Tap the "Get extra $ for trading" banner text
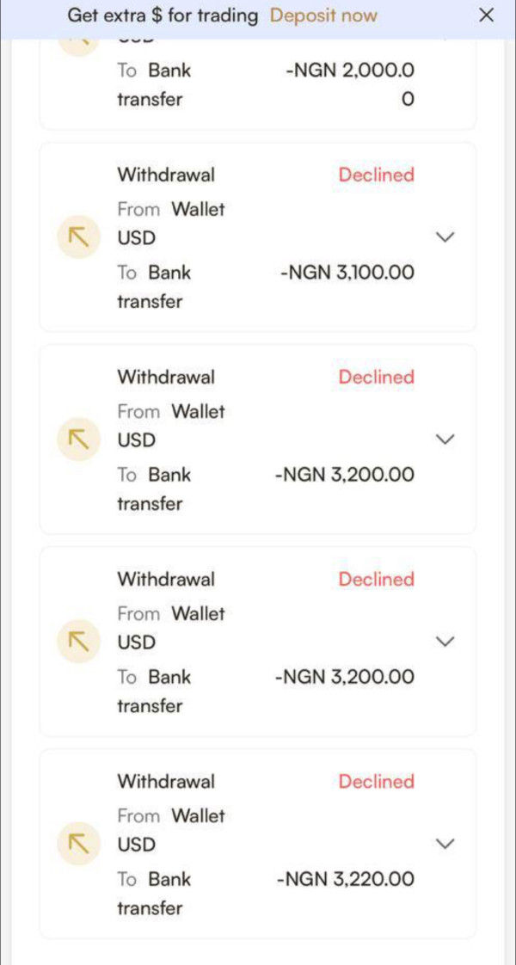516x965 pixels. click(163, 15)
